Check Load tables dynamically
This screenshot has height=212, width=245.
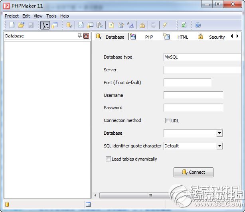pos(108,159)
